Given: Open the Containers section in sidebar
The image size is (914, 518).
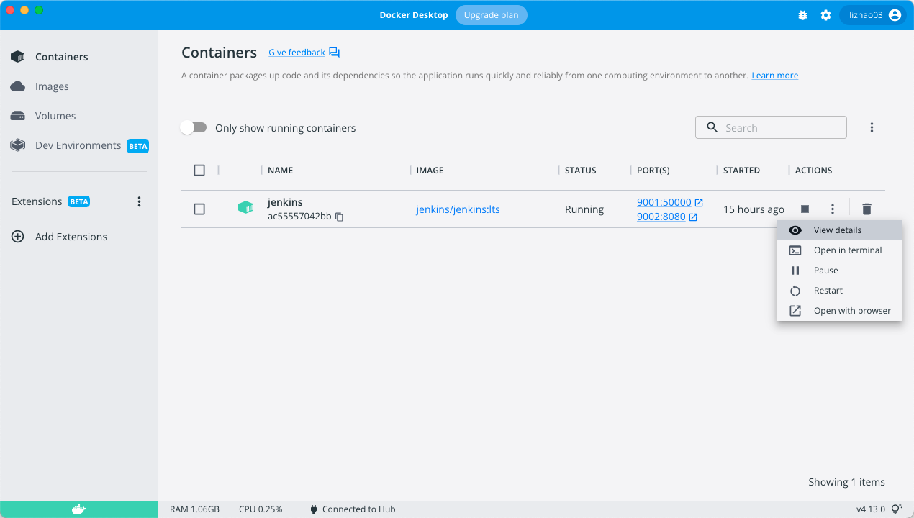Looking at the screenshot, I should coord(62,57).
